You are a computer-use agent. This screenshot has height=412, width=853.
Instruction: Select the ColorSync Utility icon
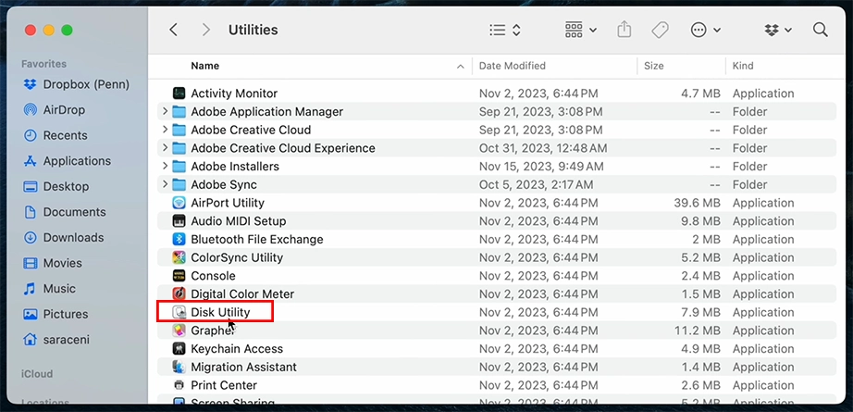[x=179, y=257]
